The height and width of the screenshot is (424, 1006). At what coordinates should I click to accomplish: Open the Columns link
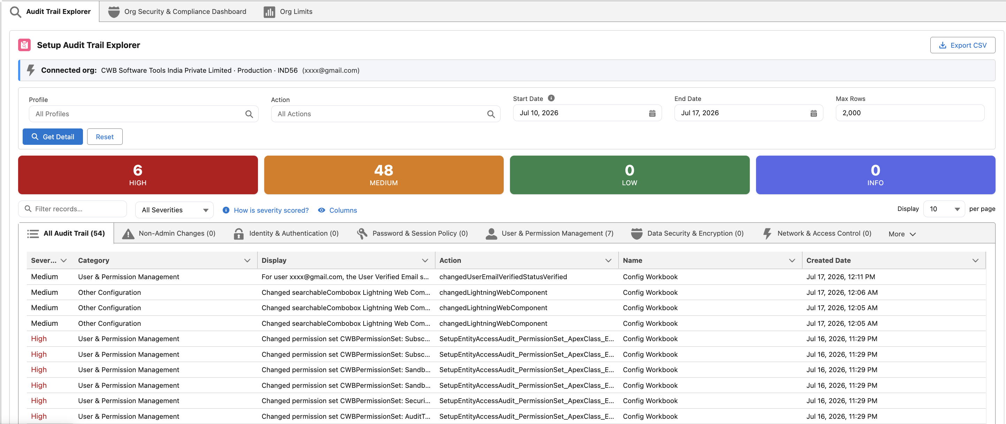[x=343, y=210]
